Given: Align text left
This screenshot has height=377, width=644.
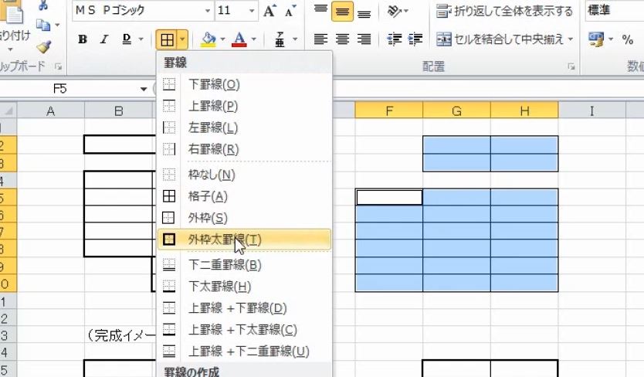Looking at the screenshot, I should (320, 39).
